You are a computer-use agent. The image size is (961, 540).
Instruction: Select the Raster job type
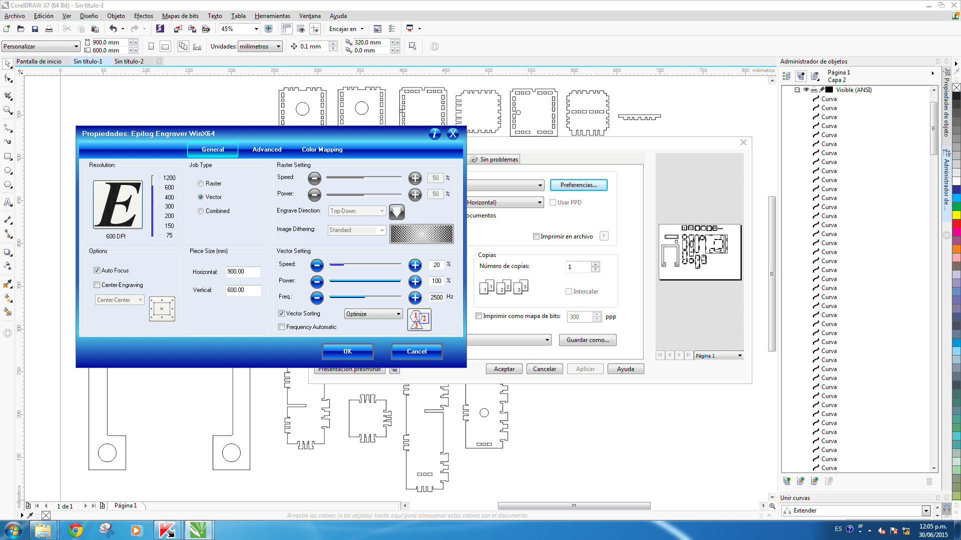pos(201,183)
